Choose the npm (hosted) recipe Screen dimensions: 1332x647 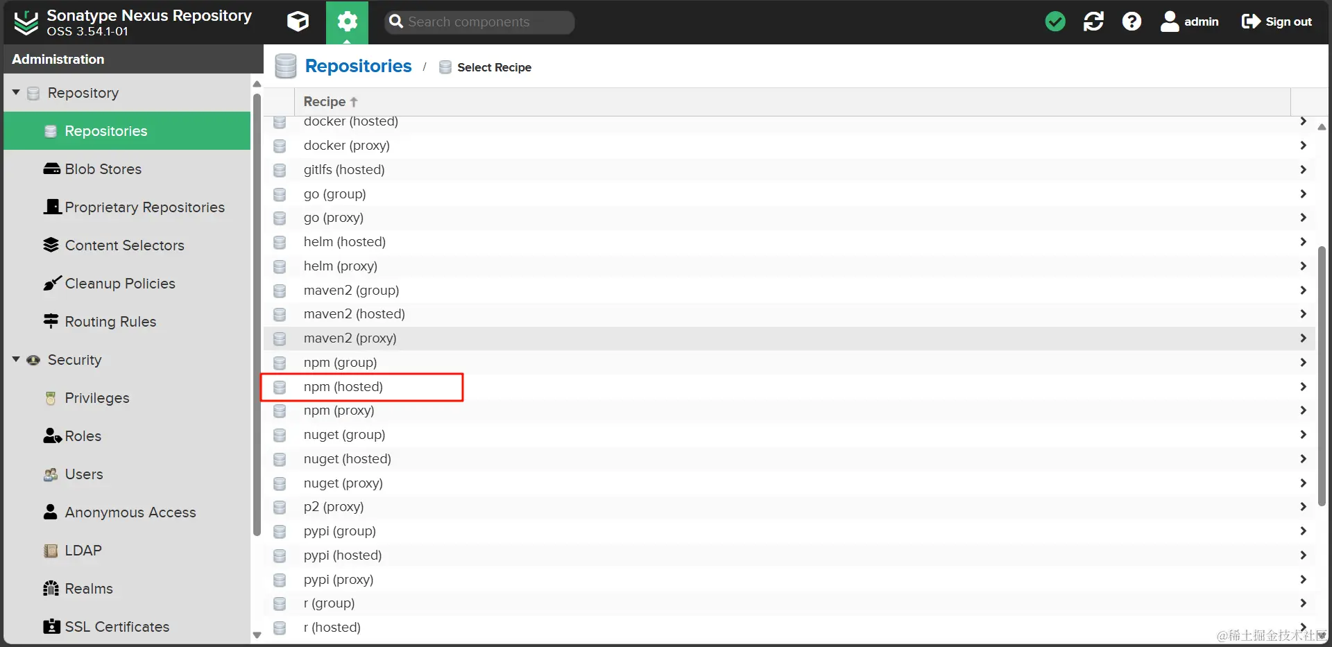coord(789,387)
